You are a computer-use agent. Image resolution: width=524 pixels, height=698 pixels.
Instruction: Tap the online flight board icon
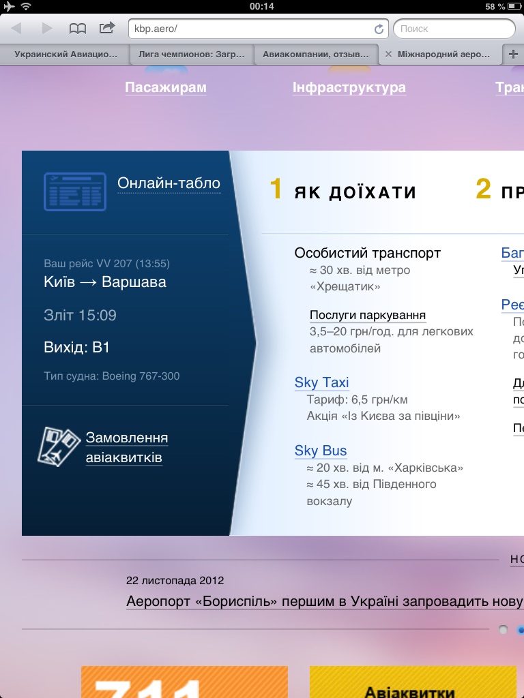[75, 192]
